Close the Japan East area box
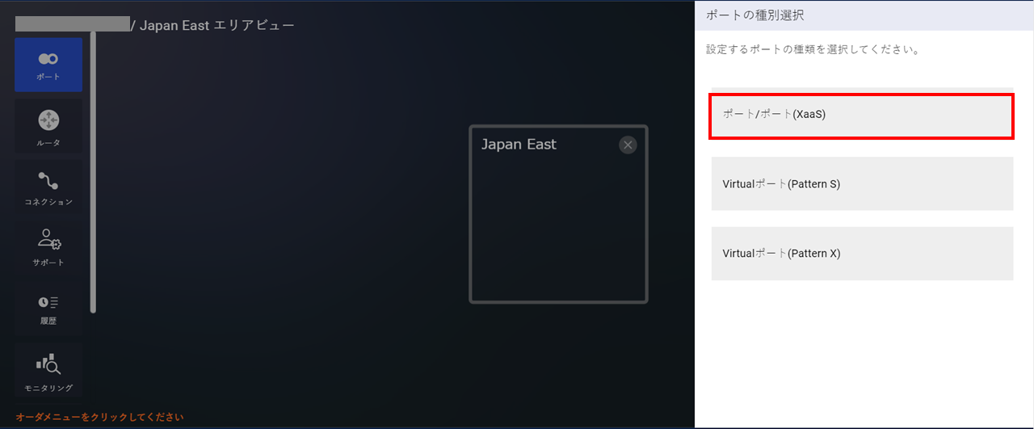The image size is (1034, 429). [628, 145]
